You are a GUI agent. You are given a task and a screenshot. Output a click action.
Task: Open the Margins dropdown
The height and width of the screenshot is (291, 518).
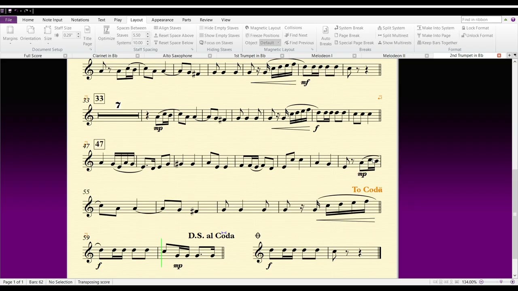click(10, 35)
